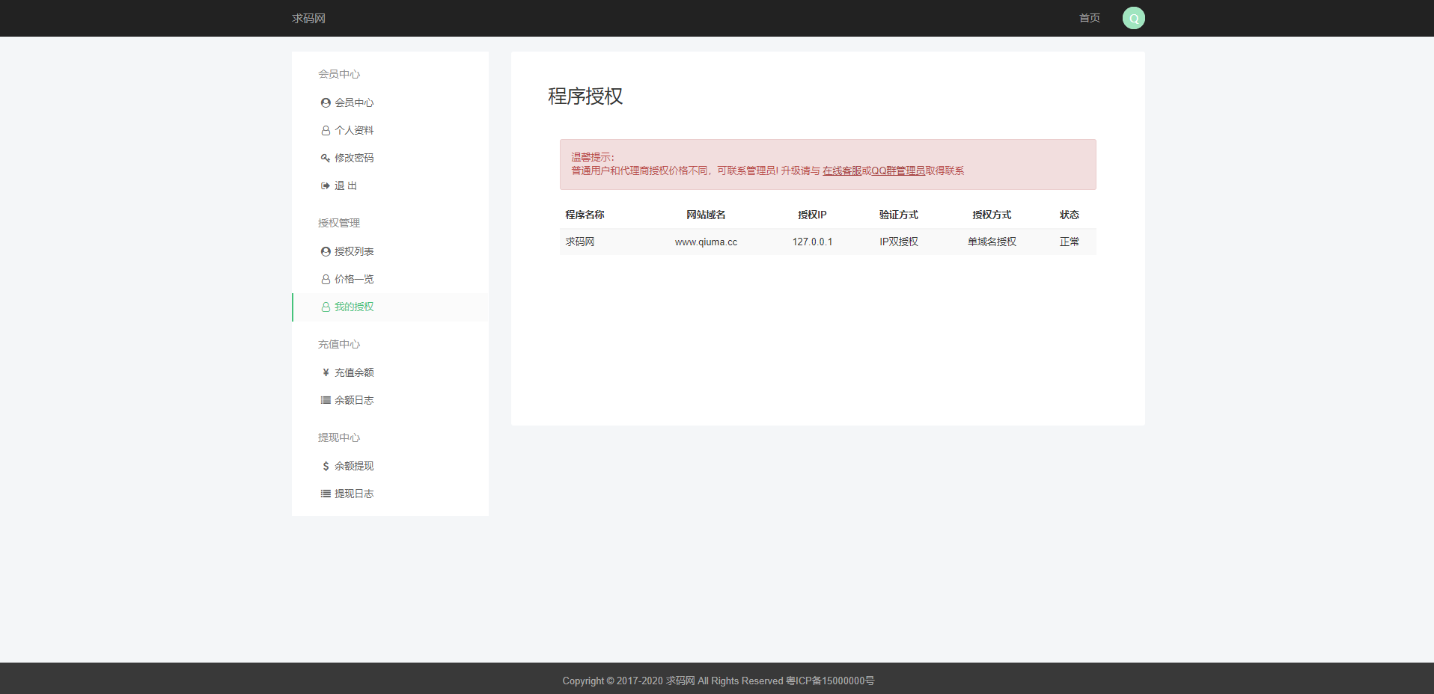Viewport: 1434px width, 694px height.
Task: Click the person icon next to 个人资料
Action: [326, 130]
